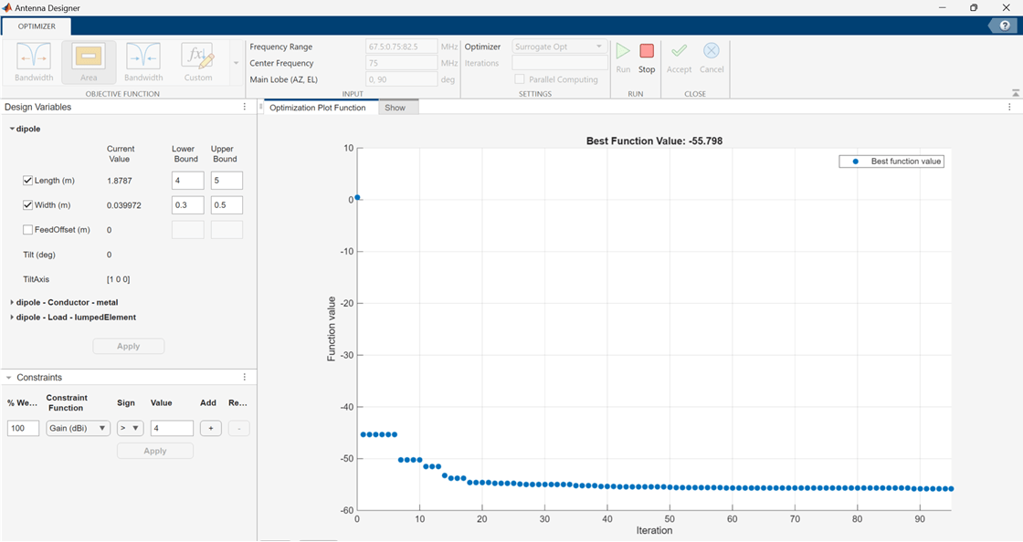Click the red Stop optimization button
The width and height of the screenshot is (1023, 542).
tap(647, 53)
